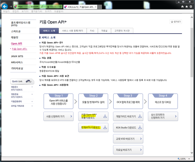Open 태블릿 sidebar link
The height and width of the screenshot is (162, 195).
(x=15, y=37)
